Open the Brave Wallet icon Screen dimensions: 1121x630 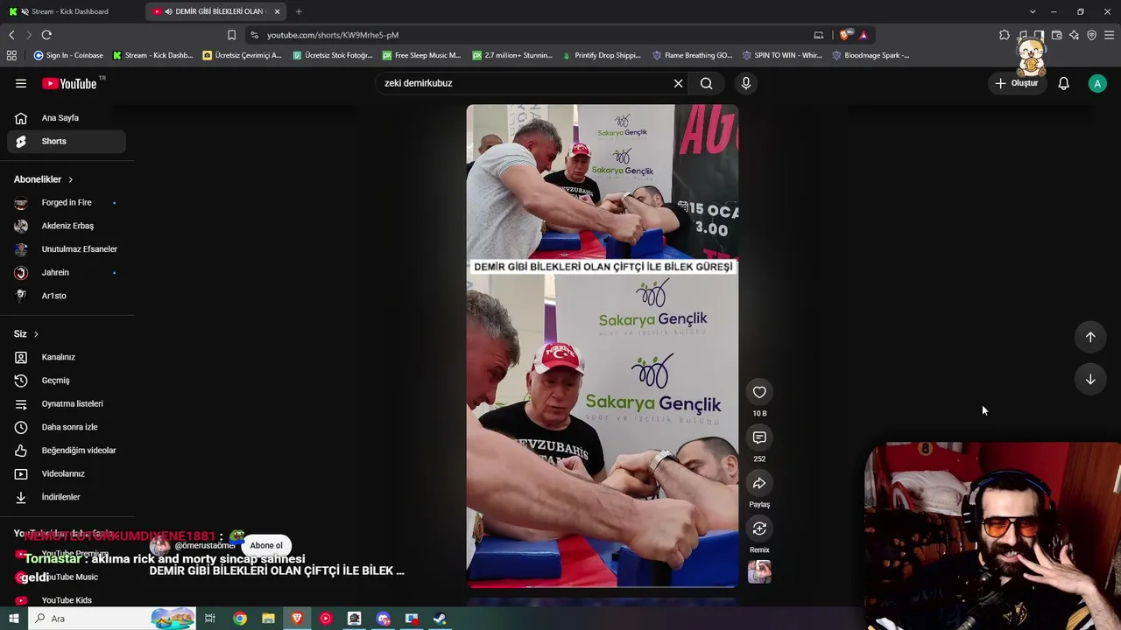click(x=1056, y=35)
